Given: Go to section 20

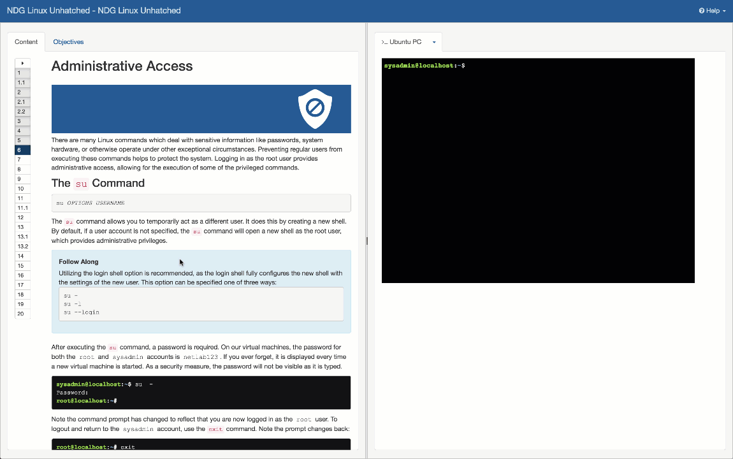Looking at the screenshot, I should pos(22,314).
